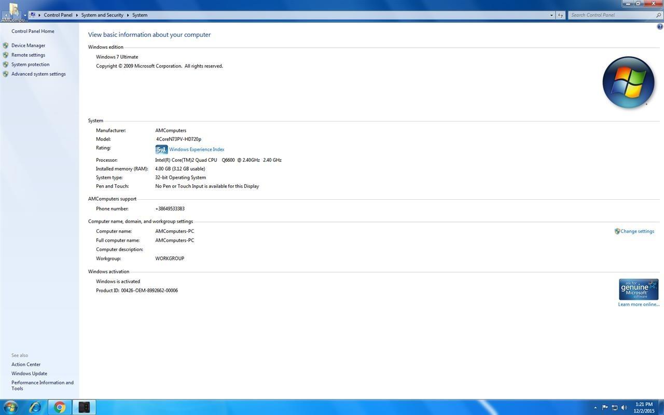This screenshot has width=664, height=415.
Task: Open Action Center under See also
Action: [x=26, y=365]
